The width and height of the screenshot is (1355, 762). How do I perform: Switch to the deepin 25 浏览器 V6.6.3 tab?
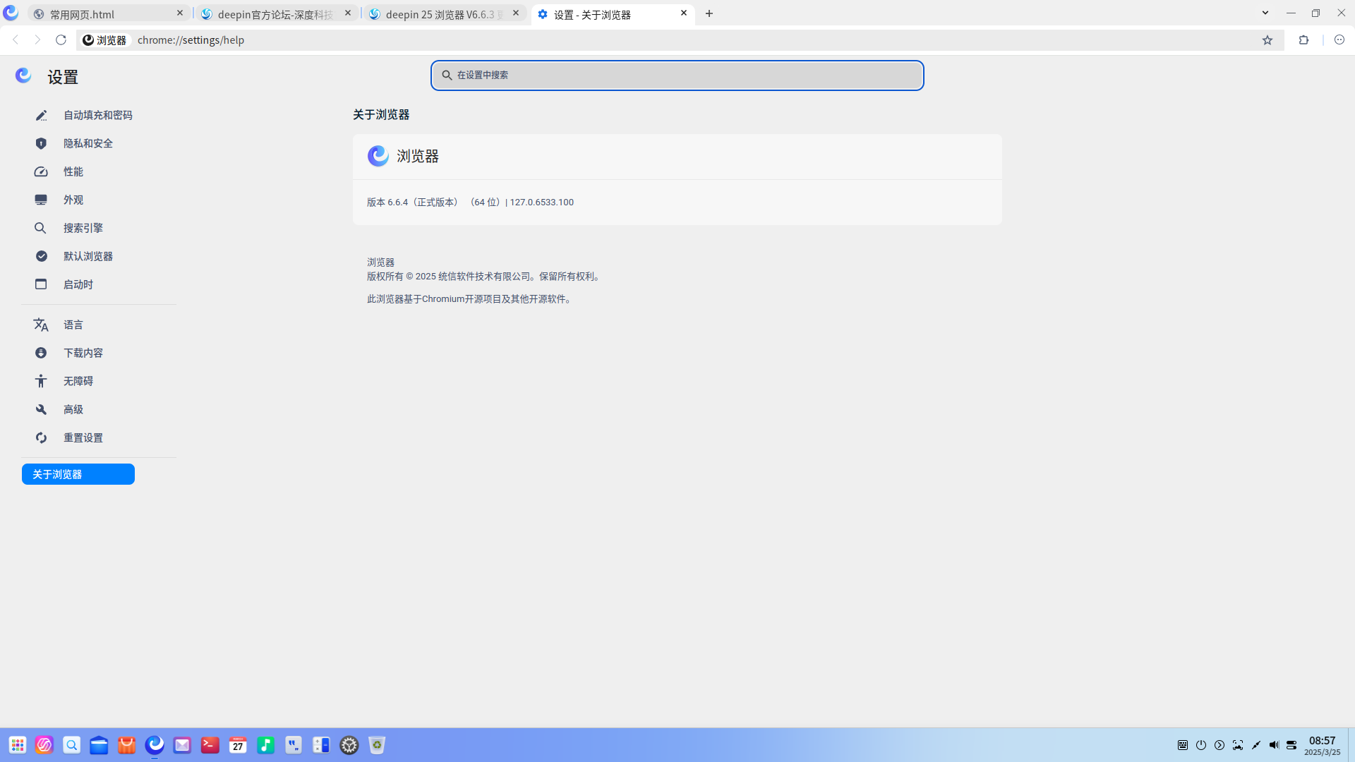tap(445, 13)
